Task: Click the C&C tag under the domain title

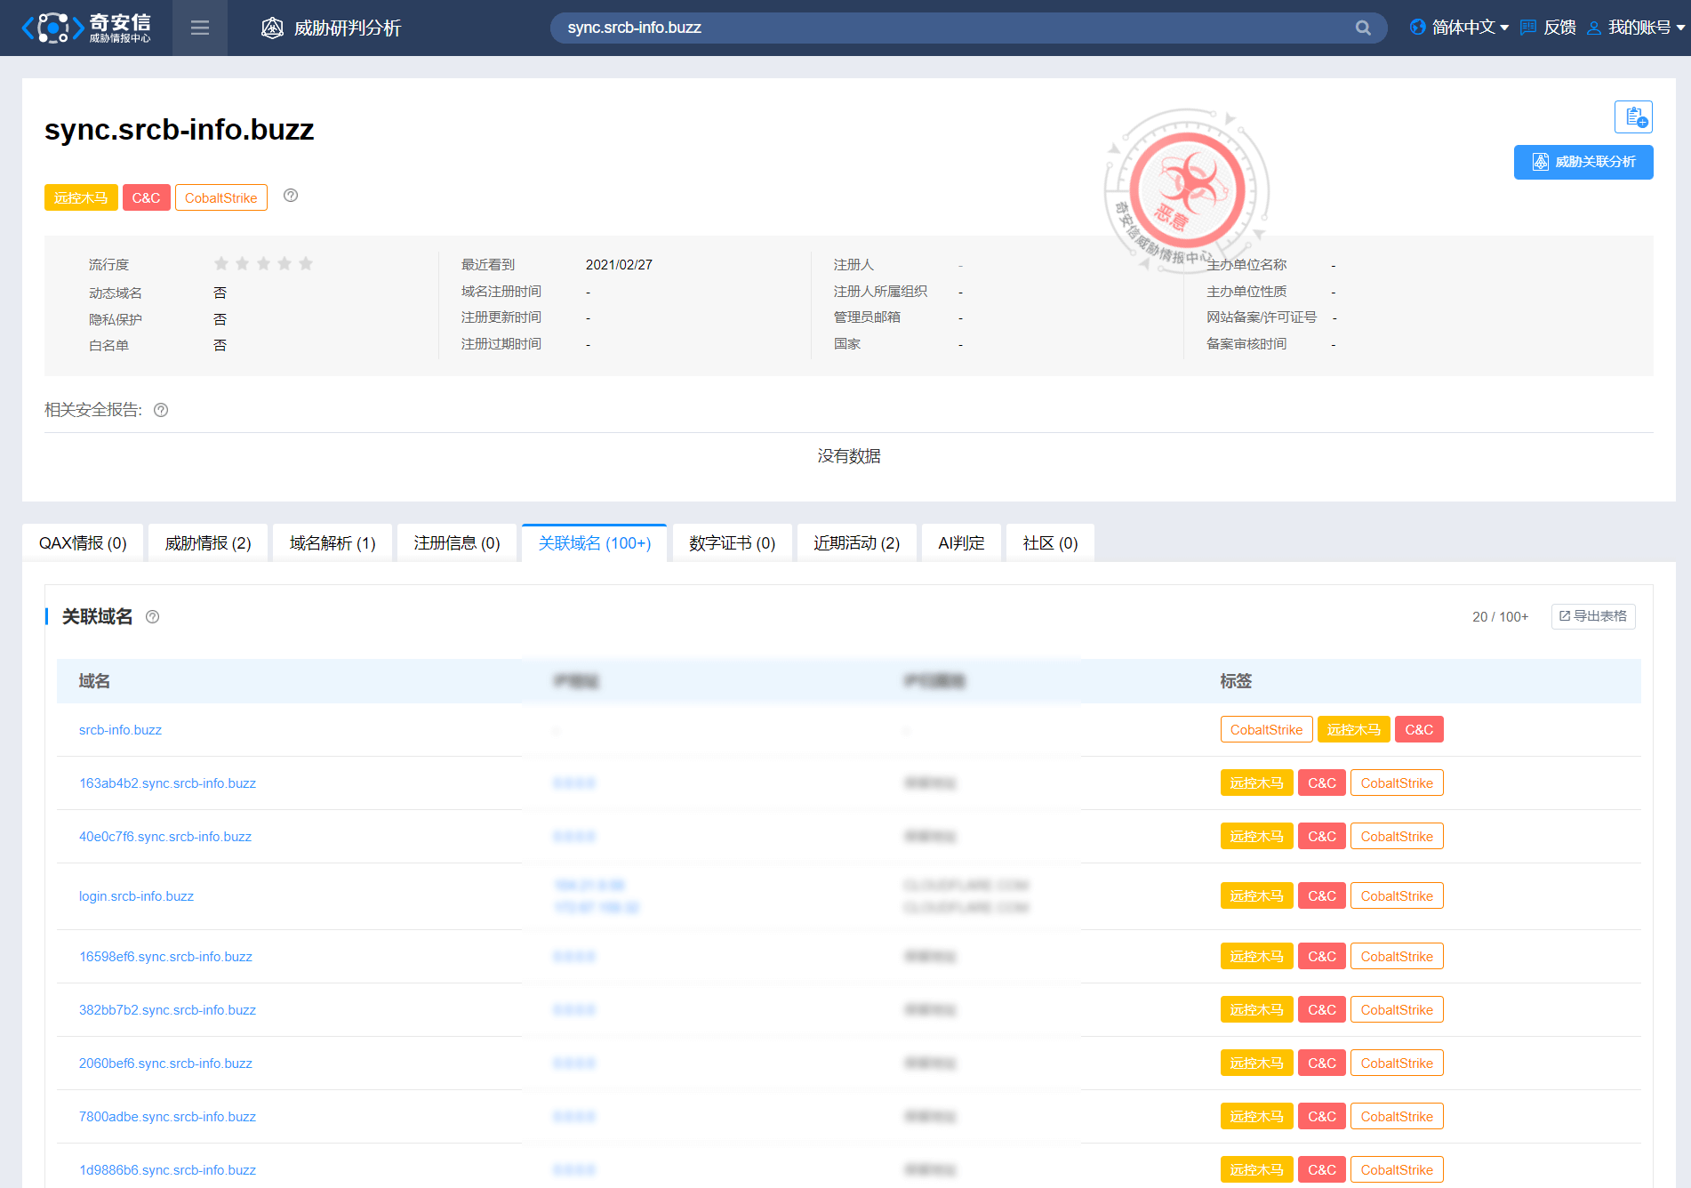Action: [147, 197]
